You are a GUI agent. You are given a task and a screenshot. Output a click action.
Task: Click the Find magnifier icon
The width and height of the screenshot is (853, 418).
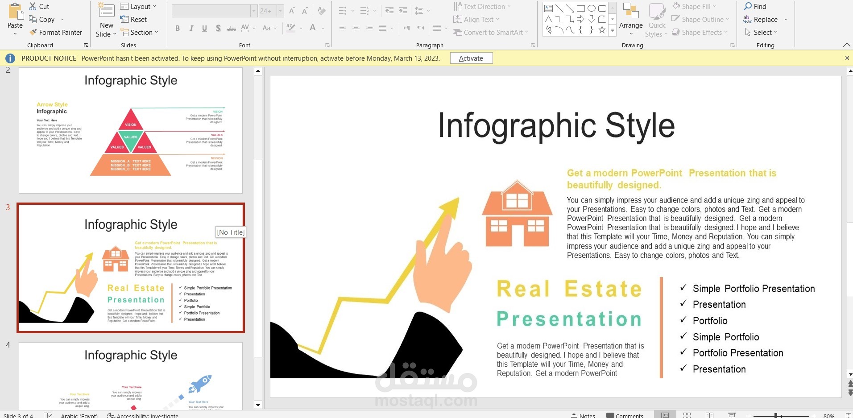(x=748, y=6)
